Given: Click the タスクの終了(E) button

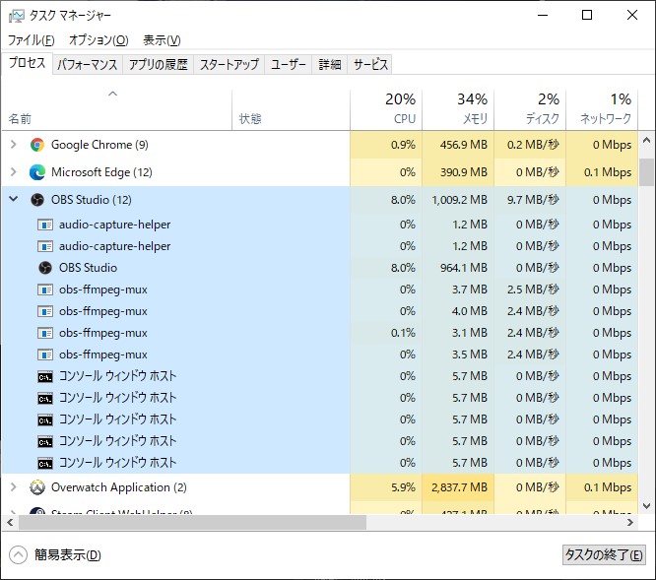Looking at the screenshot, I should click(604, 555).
